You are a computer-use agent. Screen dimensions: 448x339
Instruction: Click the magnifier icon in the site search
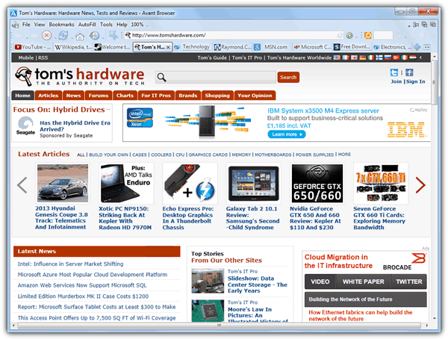[x=161, y=77]
